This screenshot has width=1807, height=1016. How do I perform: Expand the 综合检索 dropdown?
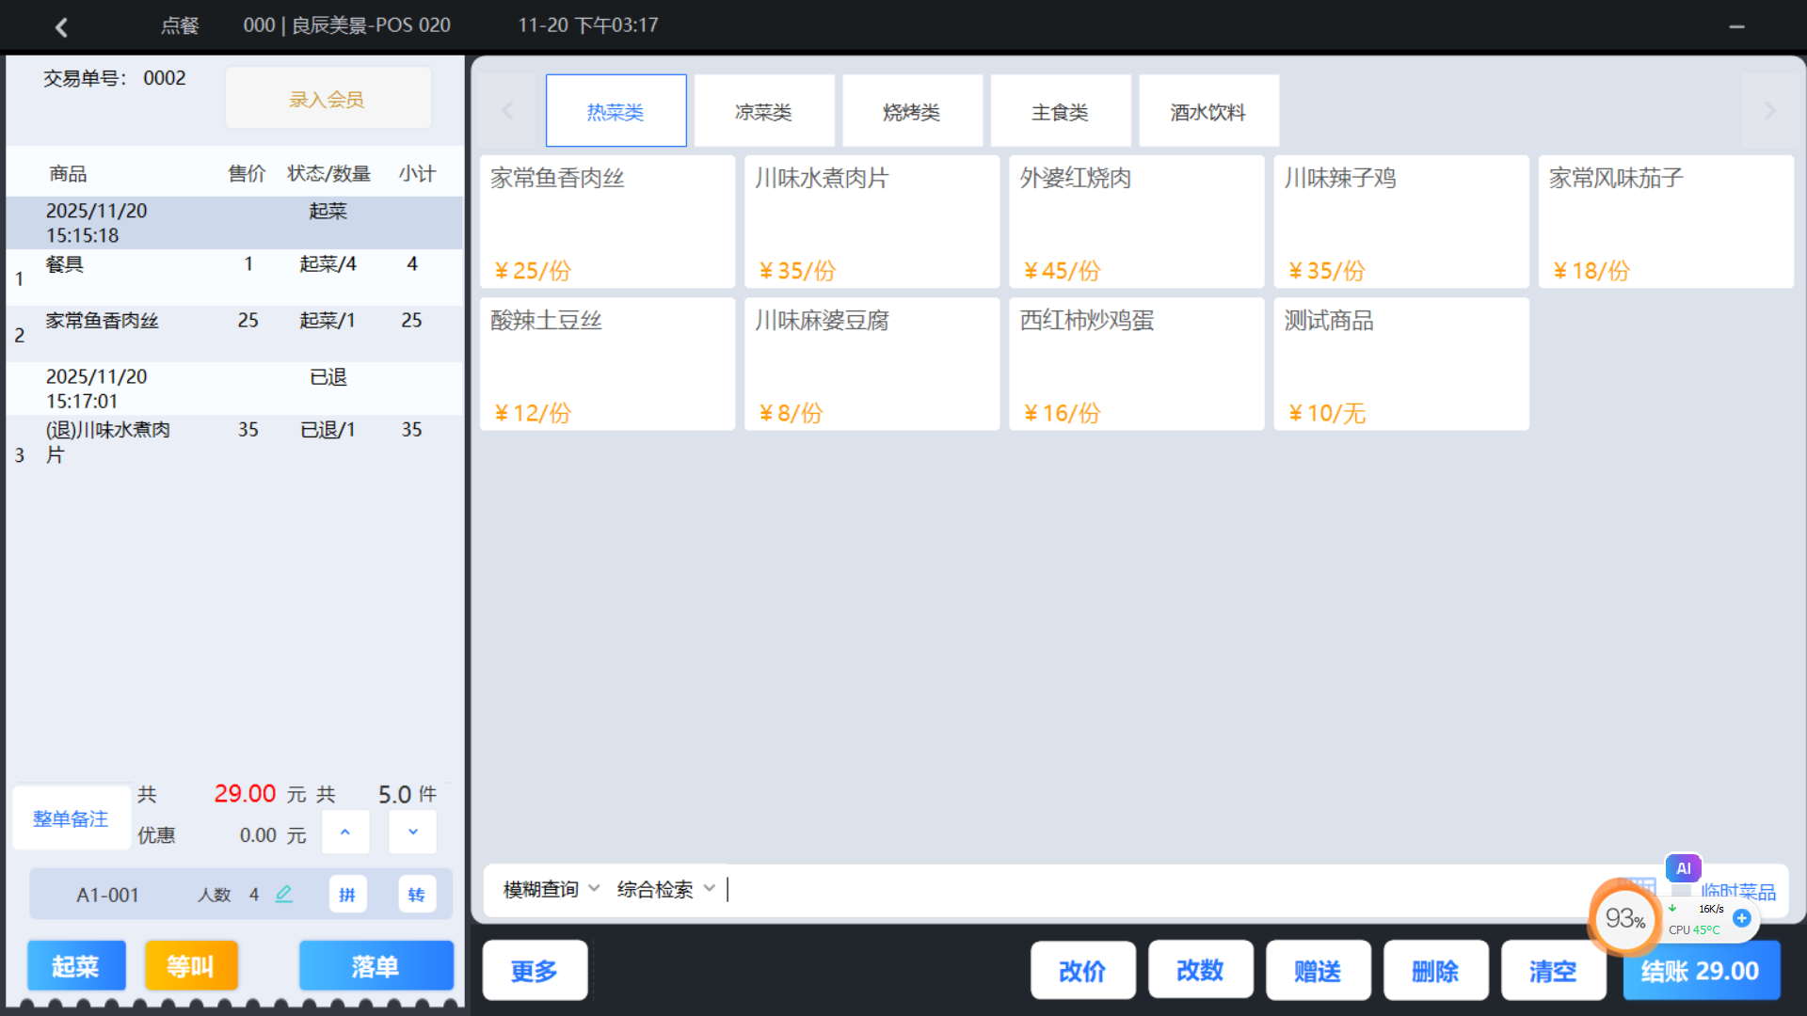coord(665,889)
